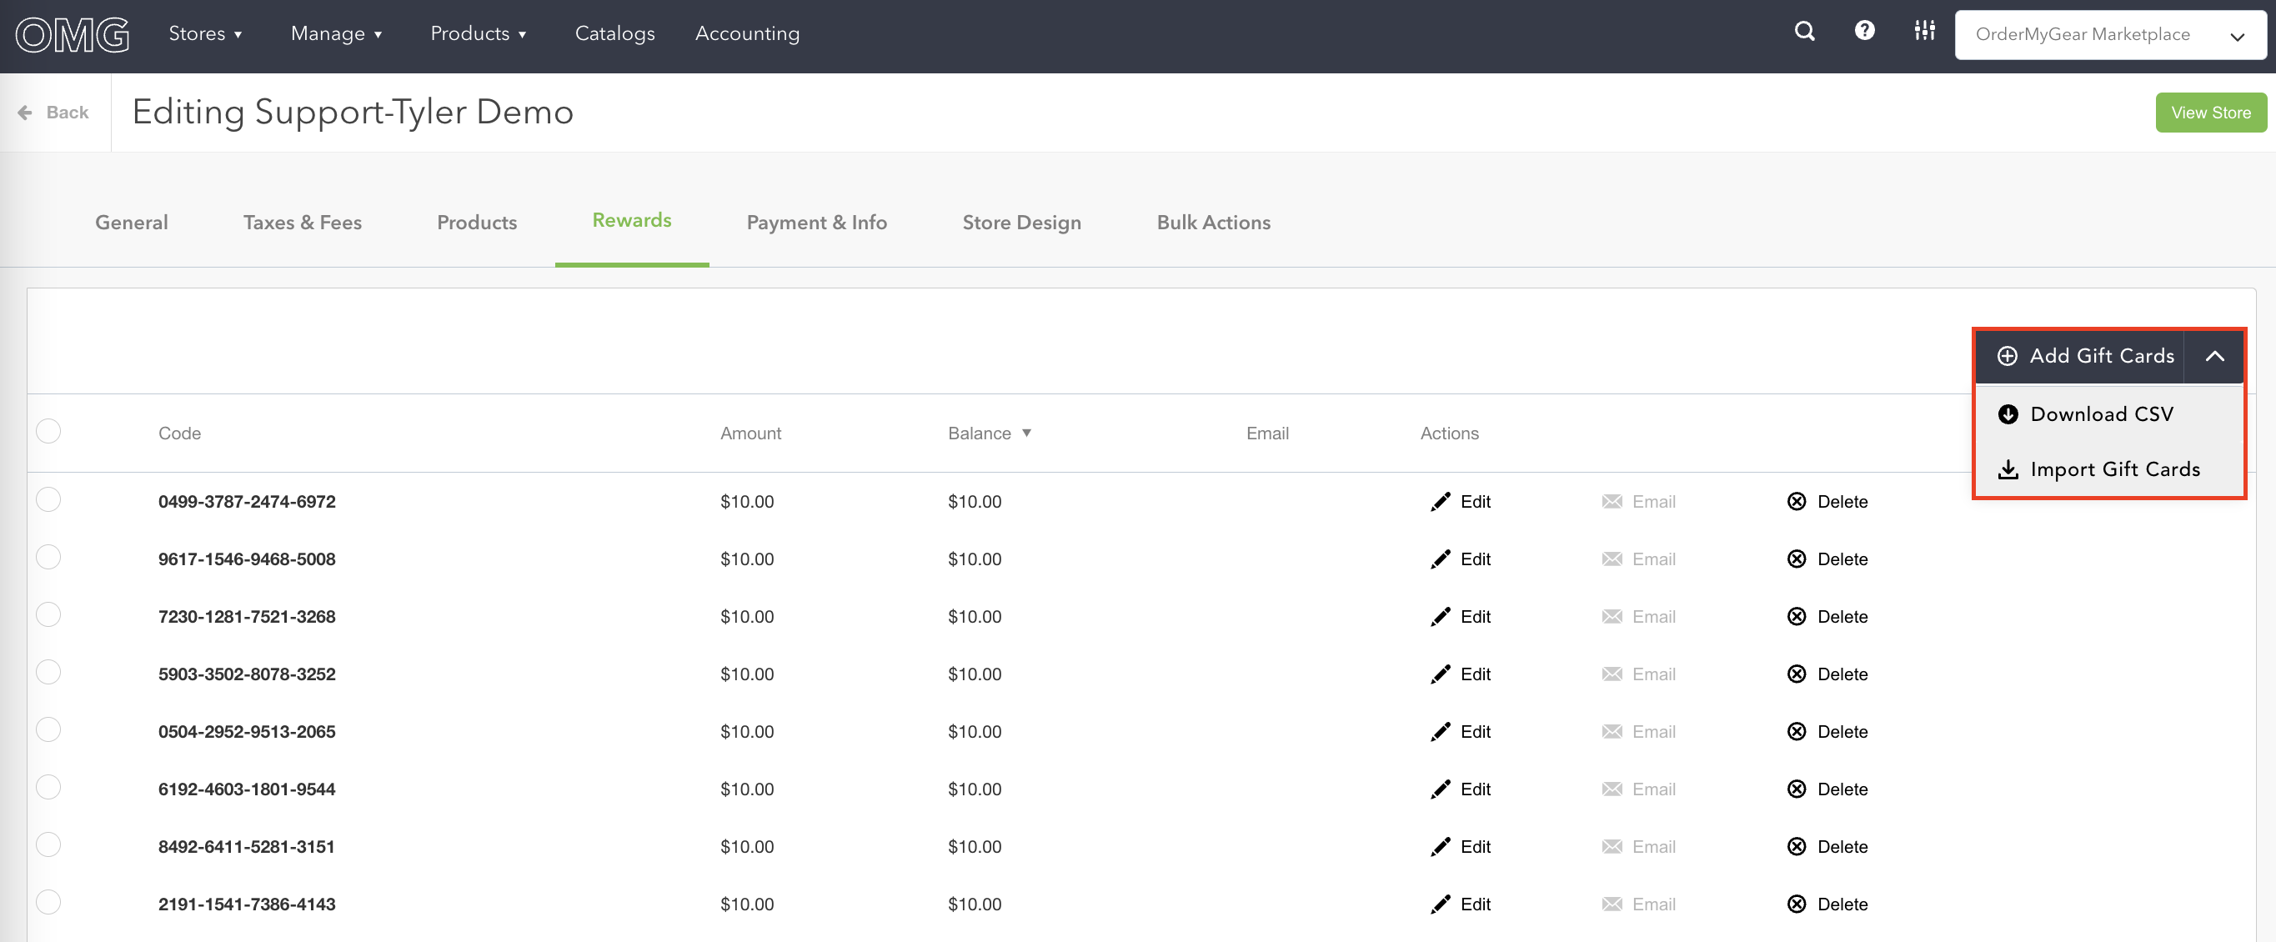This screenshot has height=942, width=2276.
Task: Open the settings sliders icon
Action: [x=1924, y=31]
